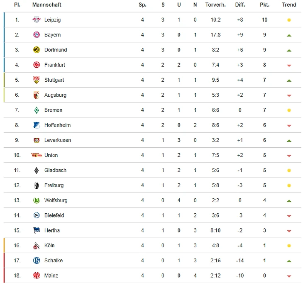Click the VfL Wolfsburg green logo
303x283 pixels.
point(36,200)
